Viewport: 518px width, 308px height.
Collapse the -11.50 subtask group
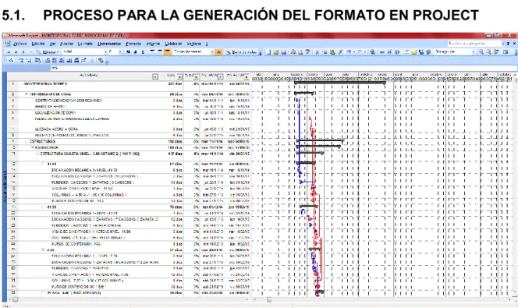[x=43, y=207]
